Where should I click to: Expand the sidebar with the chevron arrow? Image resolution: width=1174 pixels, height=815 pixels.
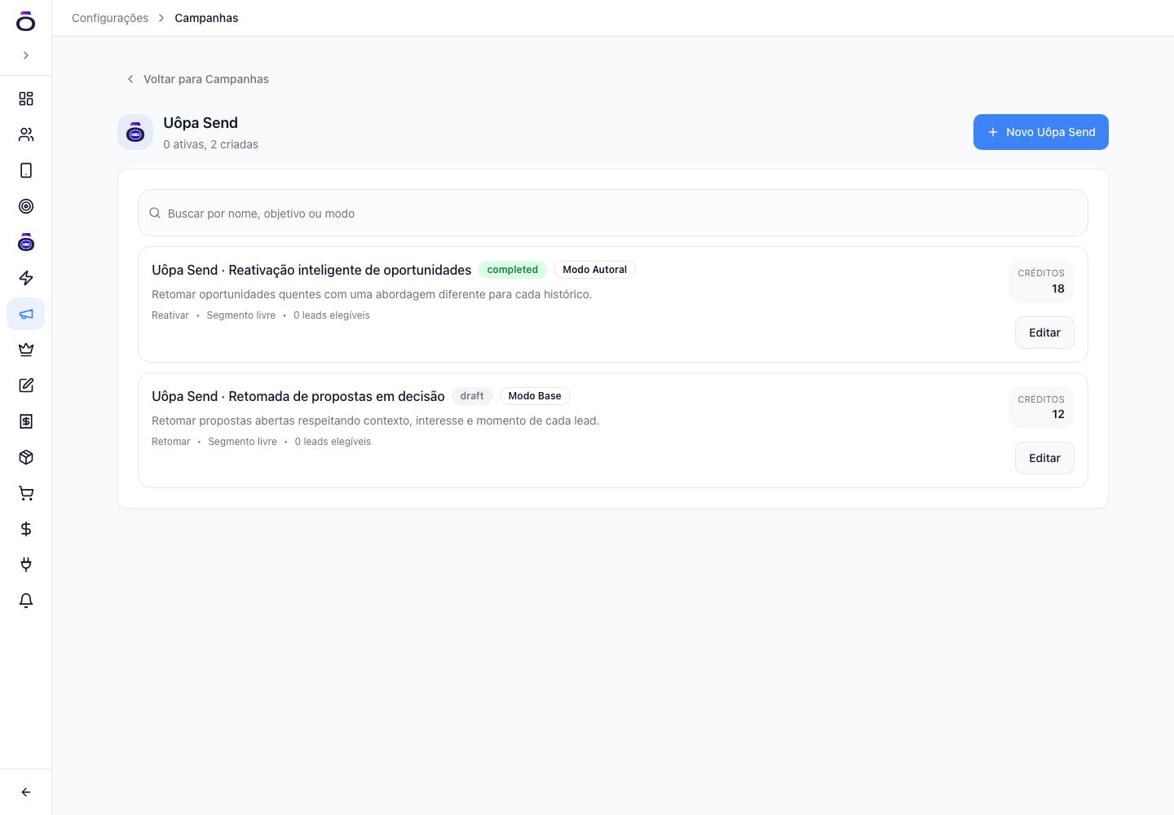point(26,55)
